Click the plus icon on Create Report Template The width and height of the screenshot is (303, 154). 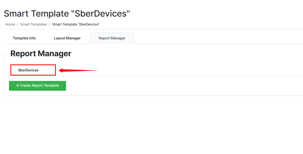[18, 85]
